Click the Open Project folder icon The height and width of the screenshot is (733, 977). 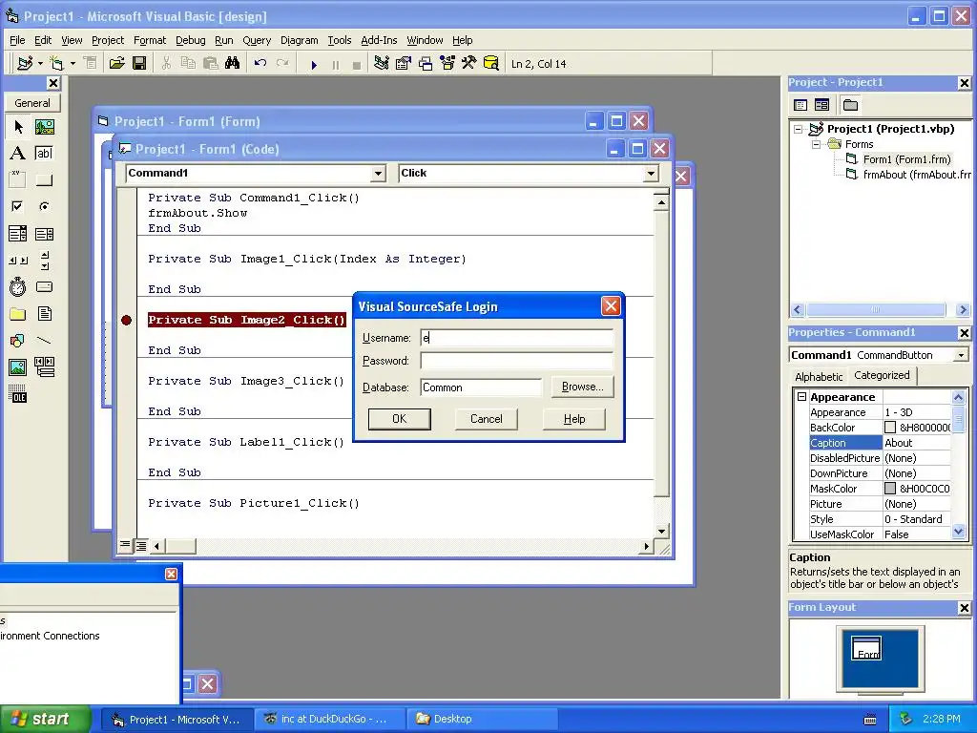click(116, 64)
